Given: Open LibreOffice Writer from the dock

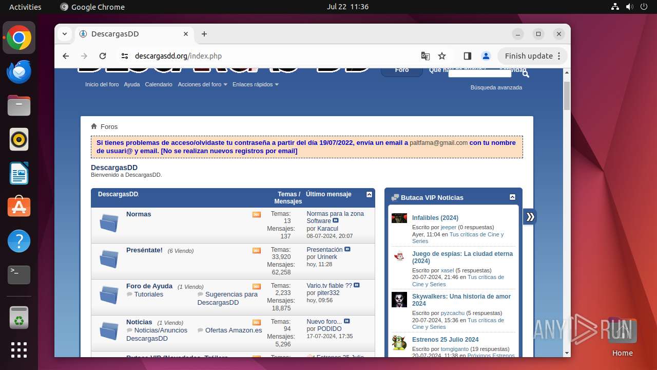Looking at the screenshot, I should tap(19, 173).
